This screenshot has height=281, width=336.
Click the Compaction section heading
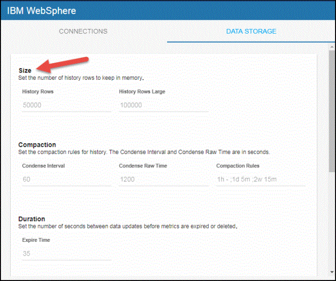pos(37,145)
